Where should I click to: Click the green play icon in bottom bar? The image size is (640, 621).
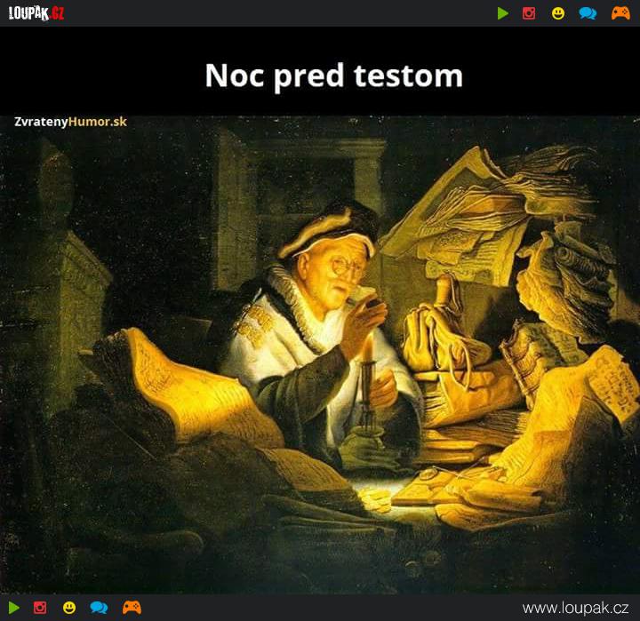[14, 608]
